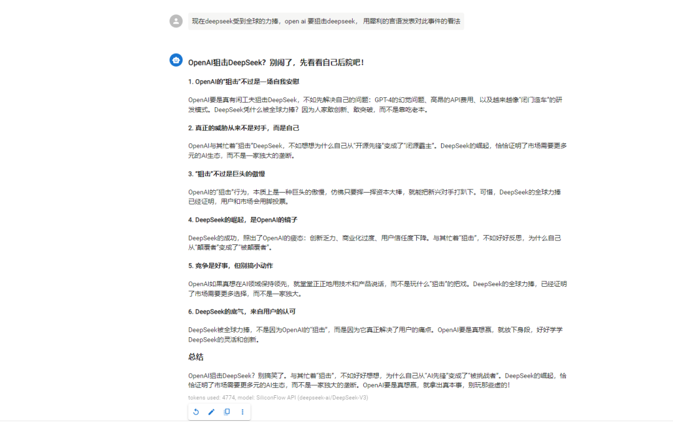Click heading '5. 竞争是好事，但别搞小动作'

[x=231, y=266]
